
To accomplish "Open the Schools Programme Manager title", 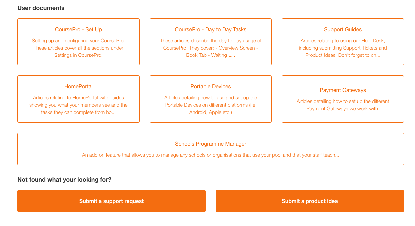I will (210, 144).
